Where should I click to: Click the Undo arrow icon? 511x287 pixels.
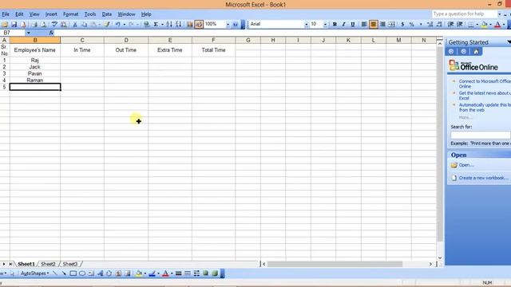(117, 25)
